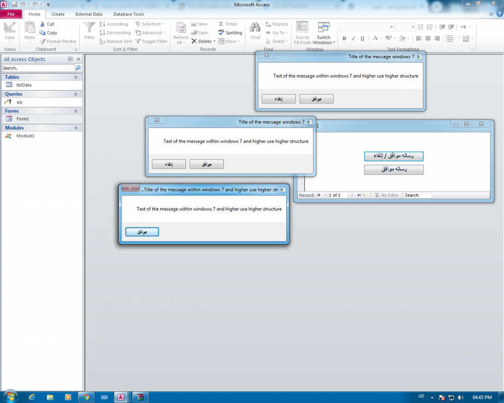Run the Spelling check
Image resolution: width=504 pixels, height=403 pixels.
tap(230, 32)
